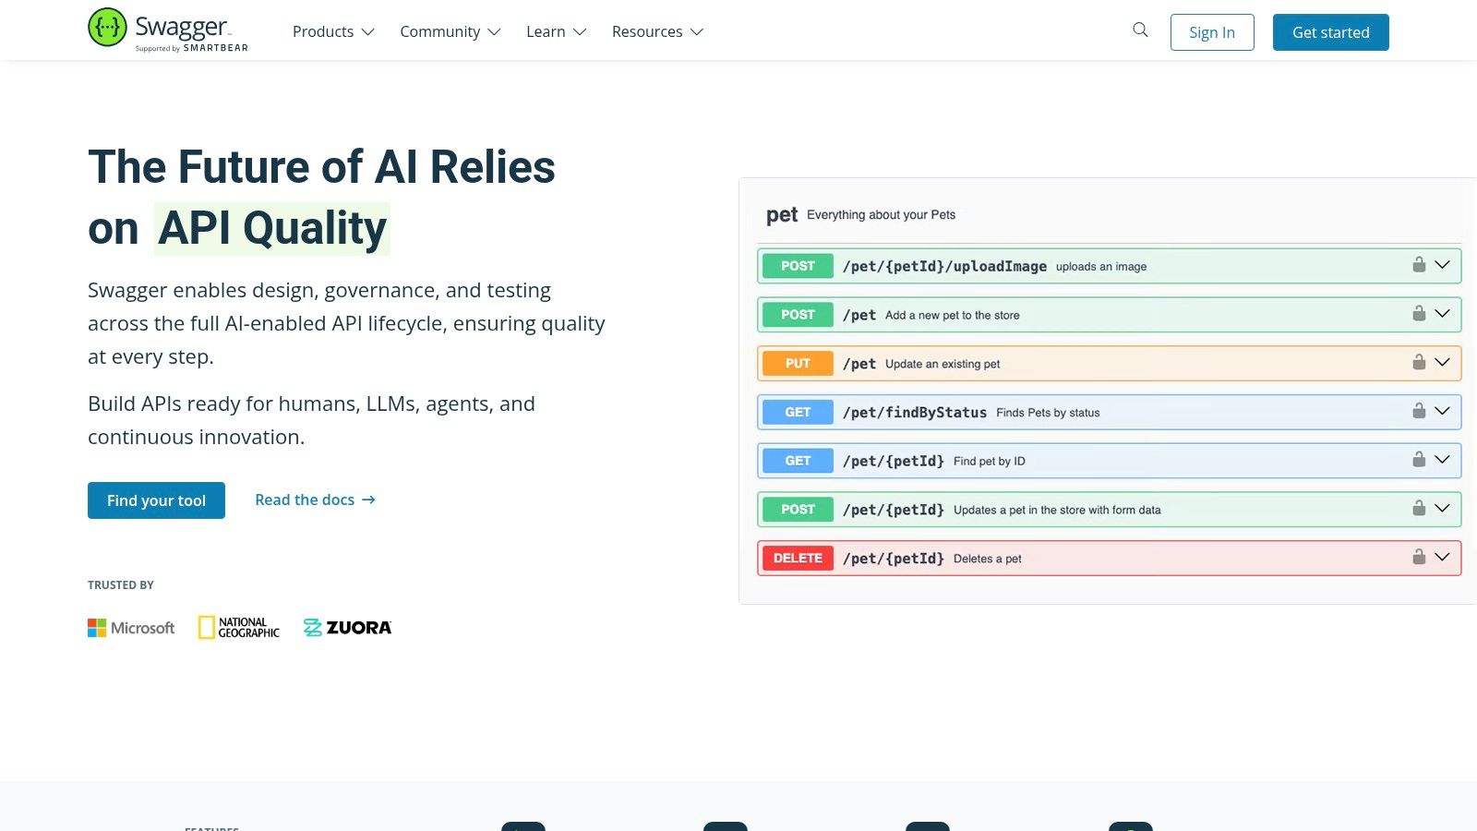1477x831 pixels.
Task: Follow the Read the docs link
Action: pos(315,500)
